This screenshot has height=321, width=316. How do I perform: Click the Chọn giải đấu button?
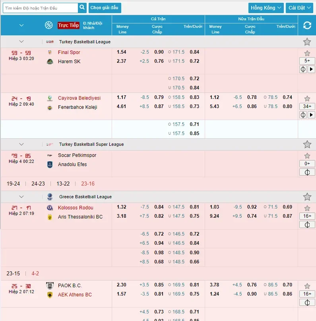pos(105,8)
